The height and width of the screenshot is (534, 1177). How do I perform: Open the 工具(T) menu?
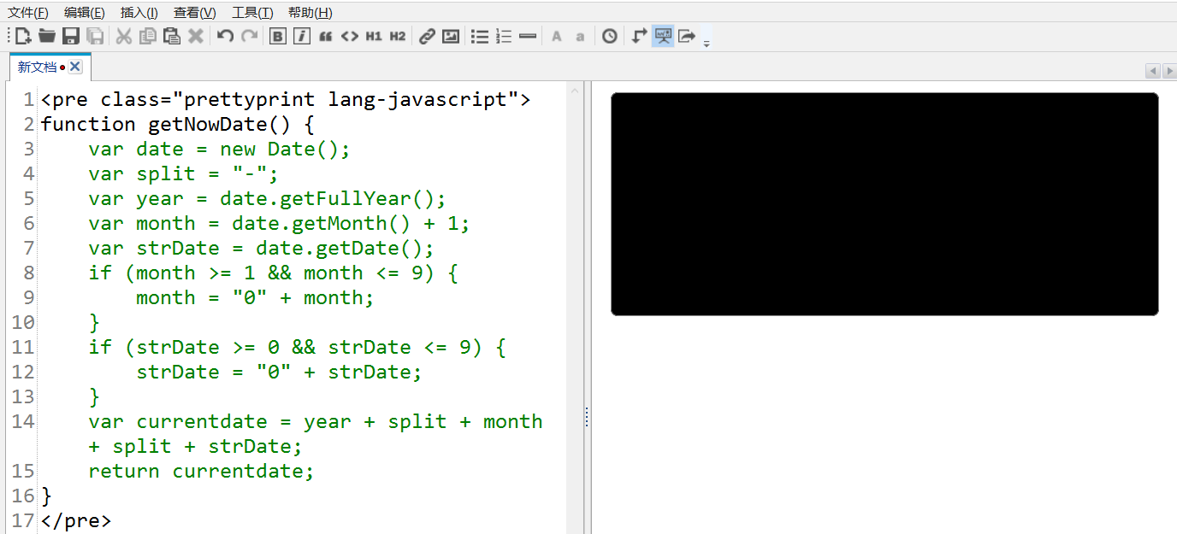(x=252, y=13)
